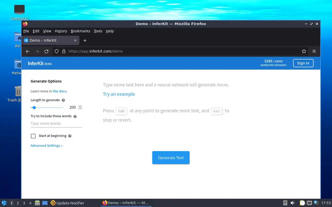Adjust the length stepper arrows

click(x=80, y=107)
